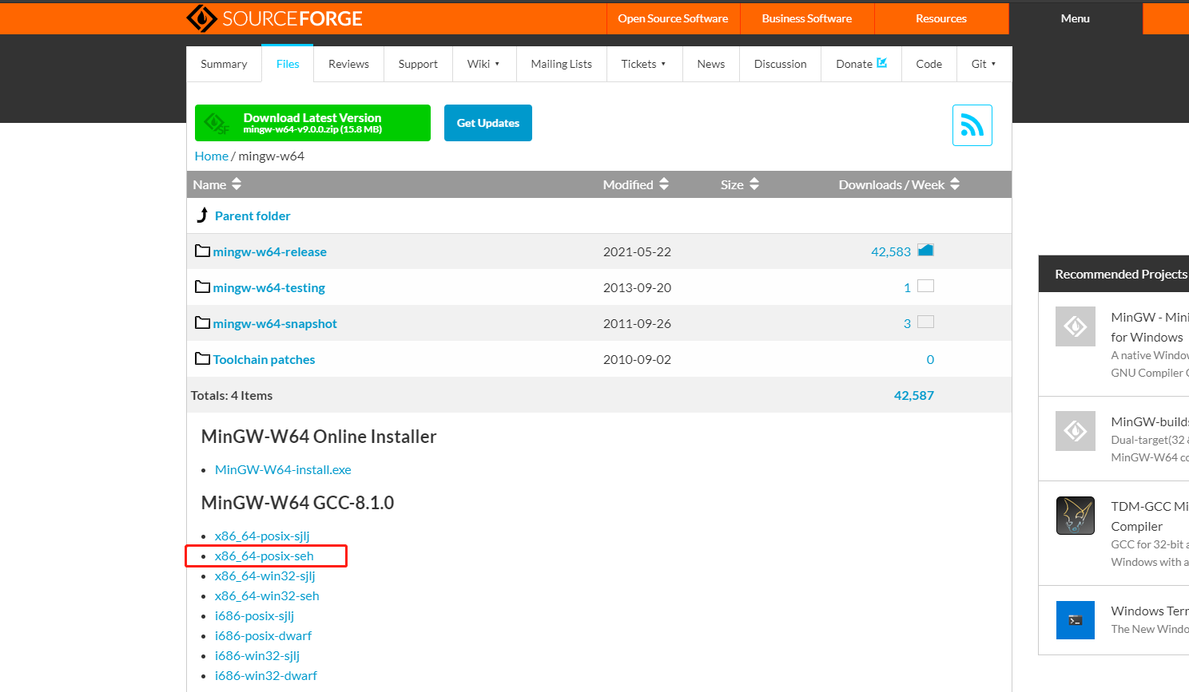Open the Resources menu
The image size is (1189, 692).
point(941,18)
